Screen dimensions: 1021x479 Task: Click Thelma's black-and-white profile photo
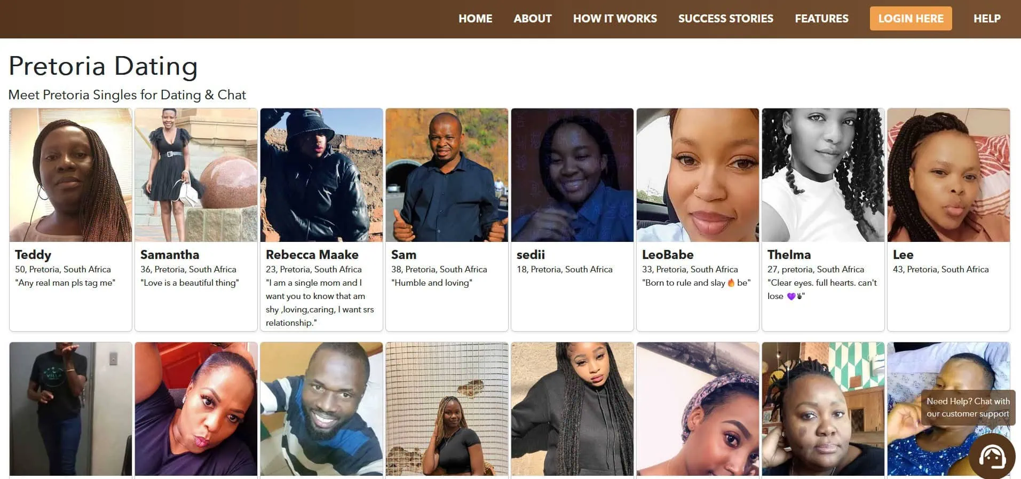coord(823,175)
